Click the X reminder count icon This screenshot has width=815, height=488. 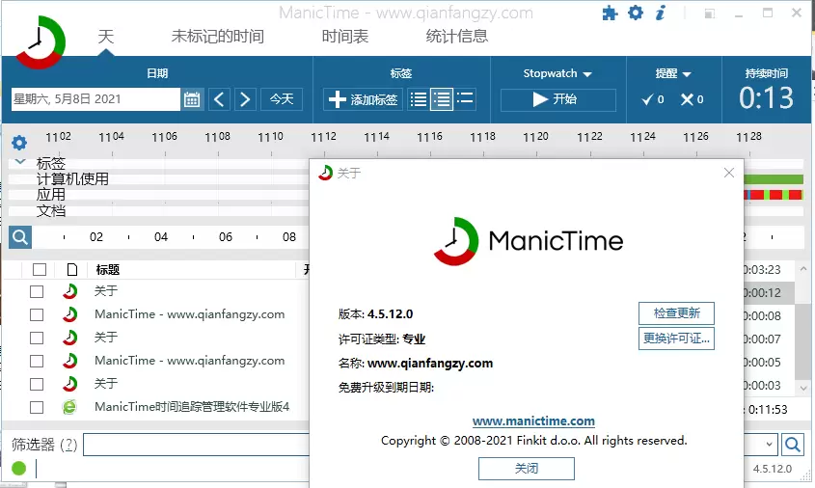tap(687, 99)
